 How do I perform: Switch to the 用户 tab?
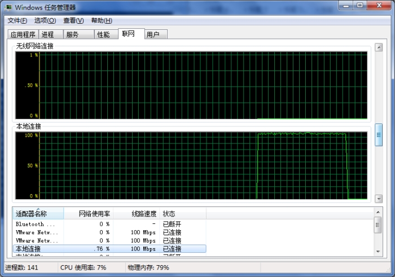153,34
